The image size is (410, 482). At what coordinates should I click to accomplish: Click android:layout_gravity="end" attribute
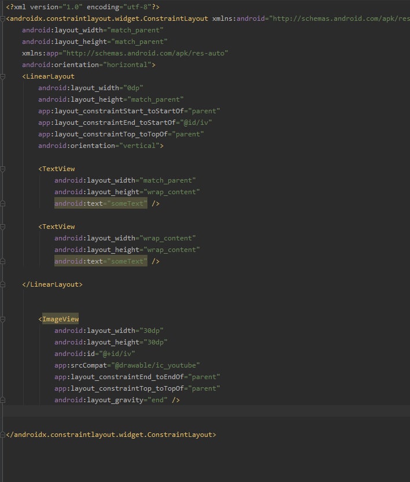click(111, 400)
